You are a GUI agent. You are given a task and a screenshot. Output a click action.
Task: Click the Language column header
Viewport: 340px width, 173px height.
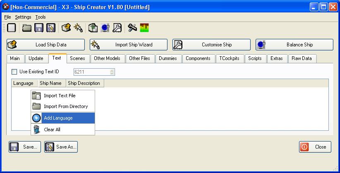(x=25, y=83)
